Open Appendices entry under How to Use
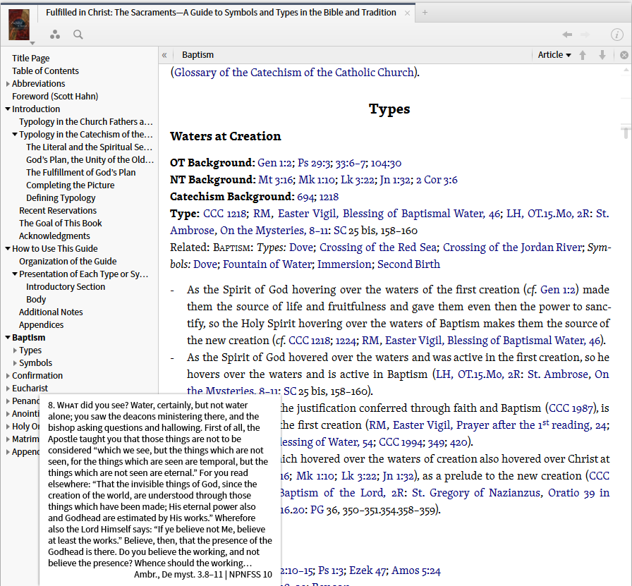Screen dimensions: 632x586 41,325
